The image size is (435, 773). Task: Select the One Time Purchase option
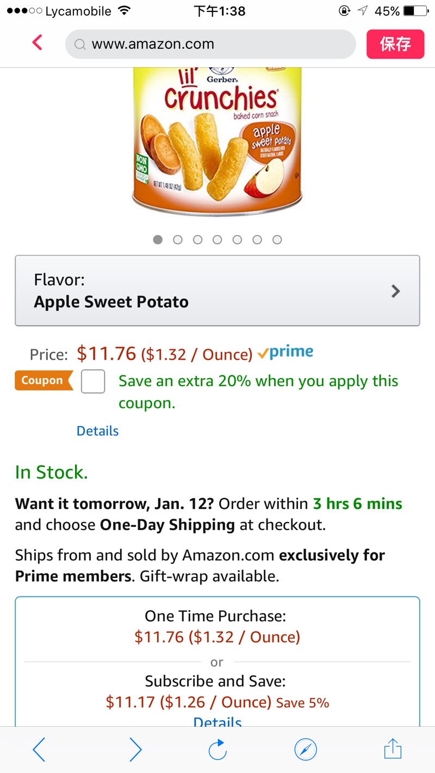pyautogui.click(x=217, y=626)
